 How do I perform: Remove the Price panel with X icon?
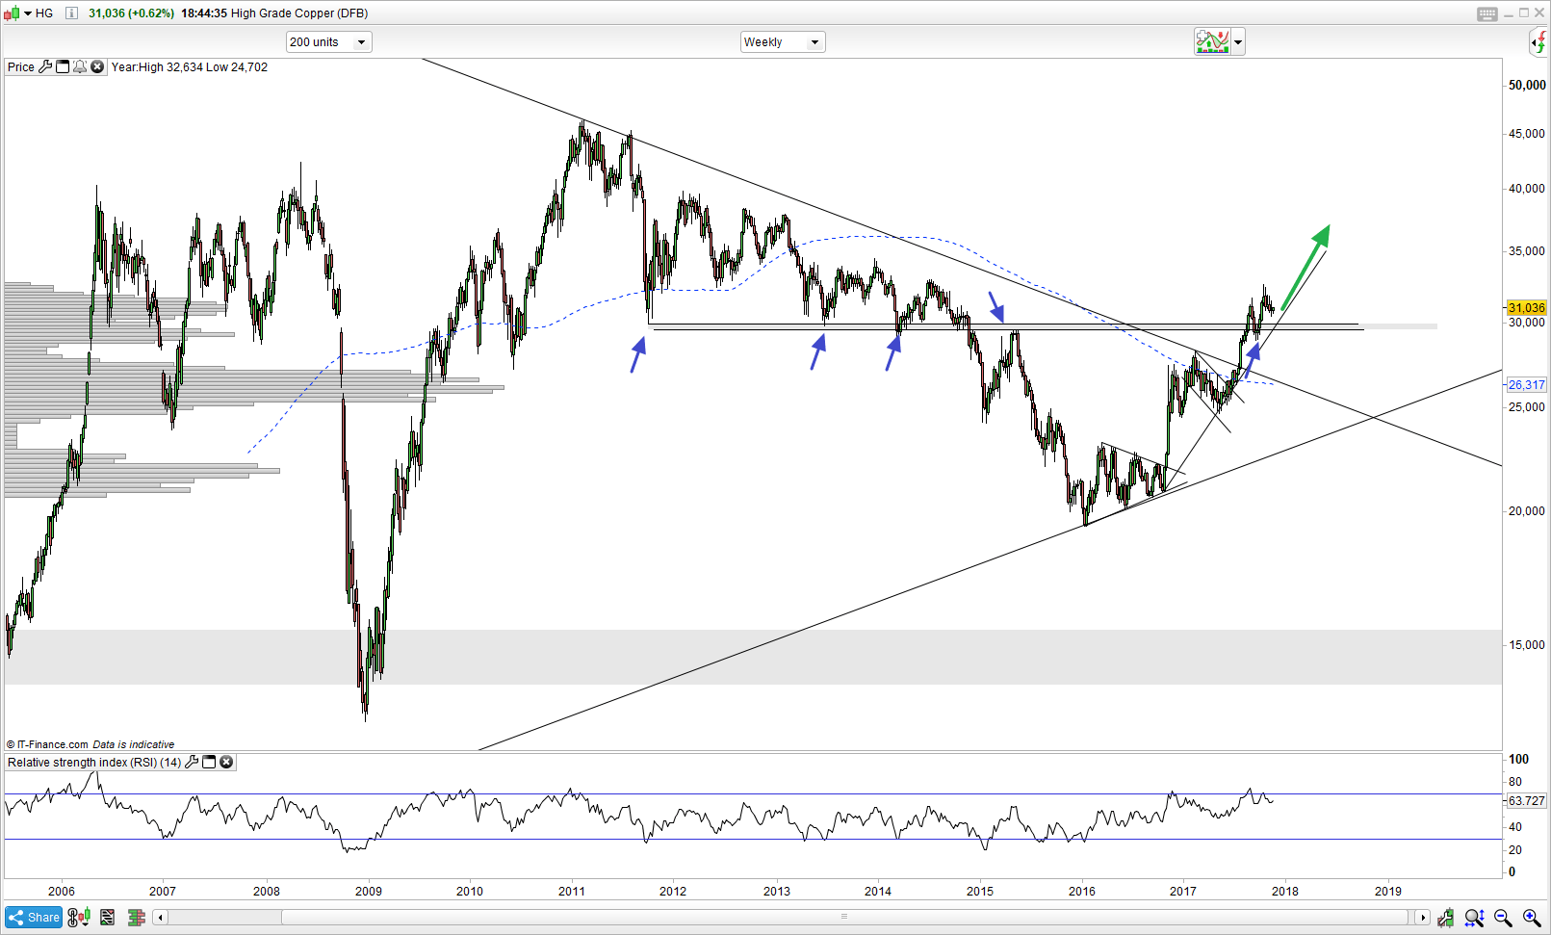97,66
